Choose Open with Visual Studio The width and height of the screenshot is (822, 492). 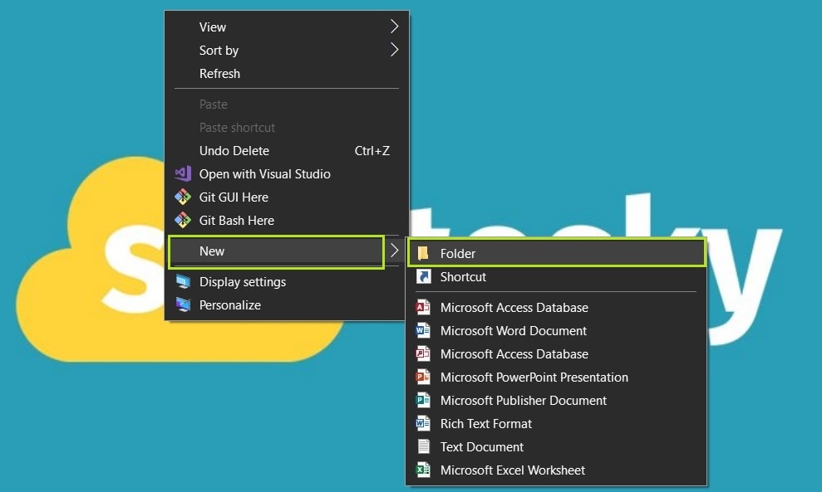pos(287,173)
